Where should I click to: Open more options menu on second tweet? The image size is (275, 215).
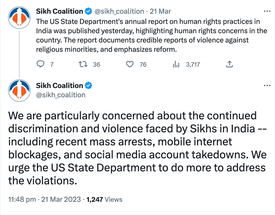[267, 86]
